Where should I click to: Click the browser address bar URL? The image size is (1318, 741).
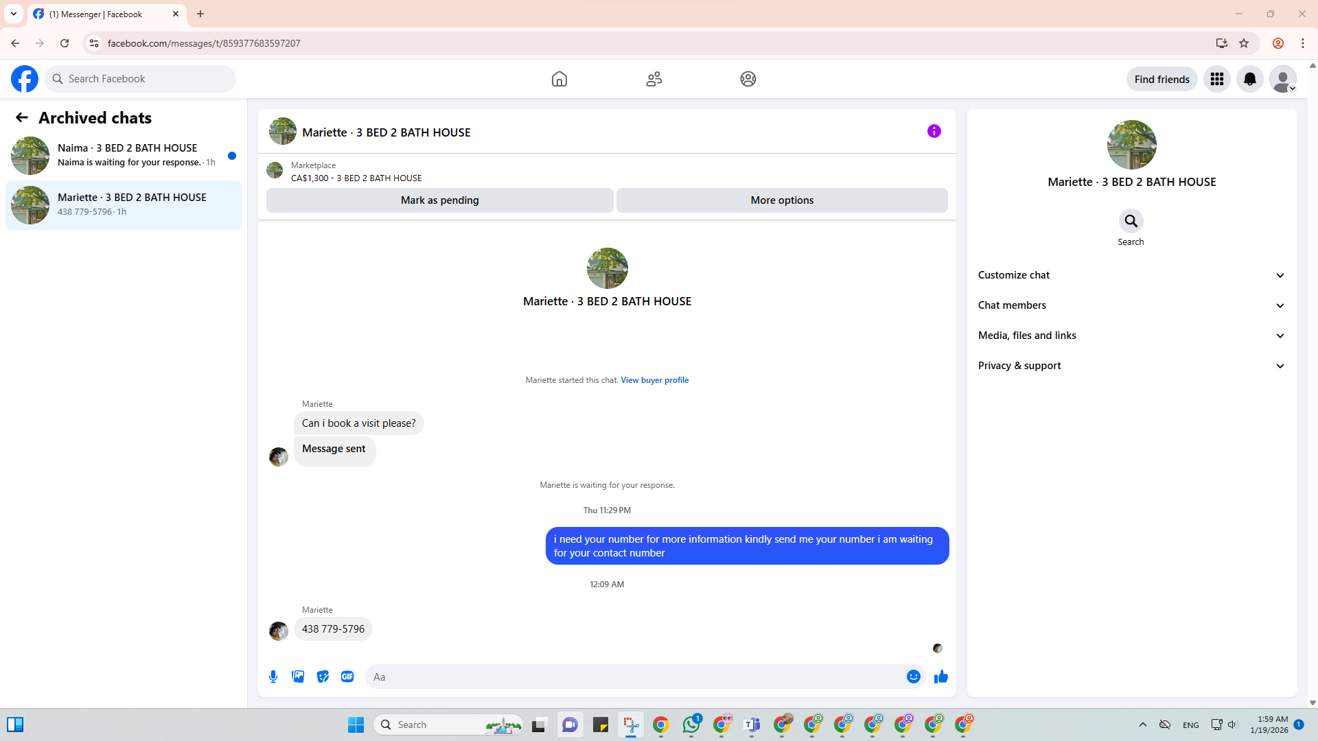[x=204, y=43]
